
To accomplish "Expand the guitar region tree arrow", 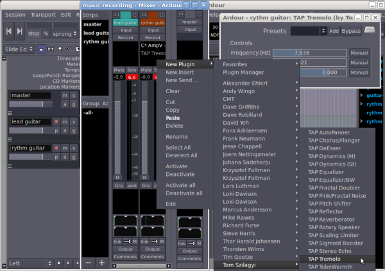I will click(361, 95).
